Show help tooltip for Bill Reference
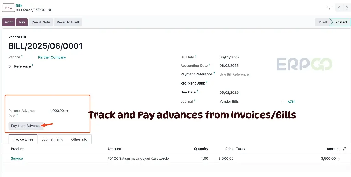 pos(33,65)
